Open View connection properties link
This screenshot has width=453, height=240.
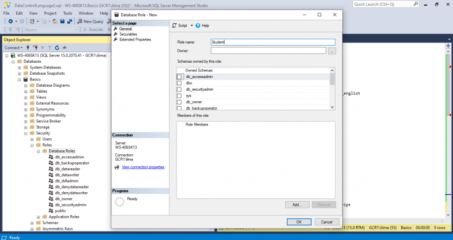(x=143, y=167)
